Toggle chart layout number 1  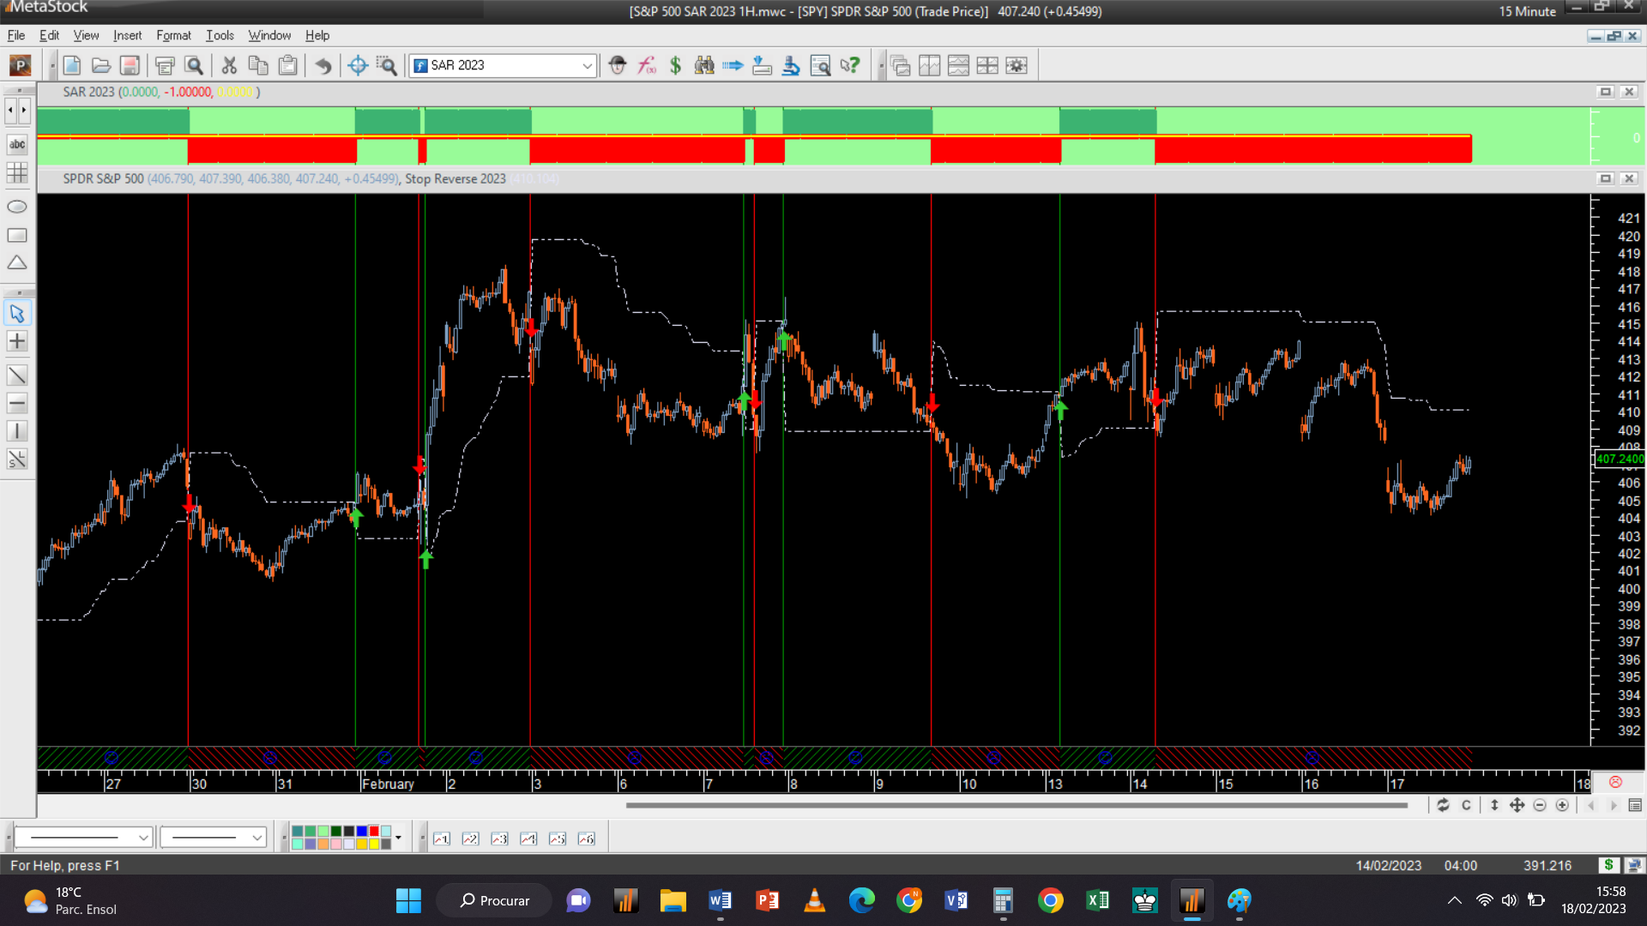point(442,839)
